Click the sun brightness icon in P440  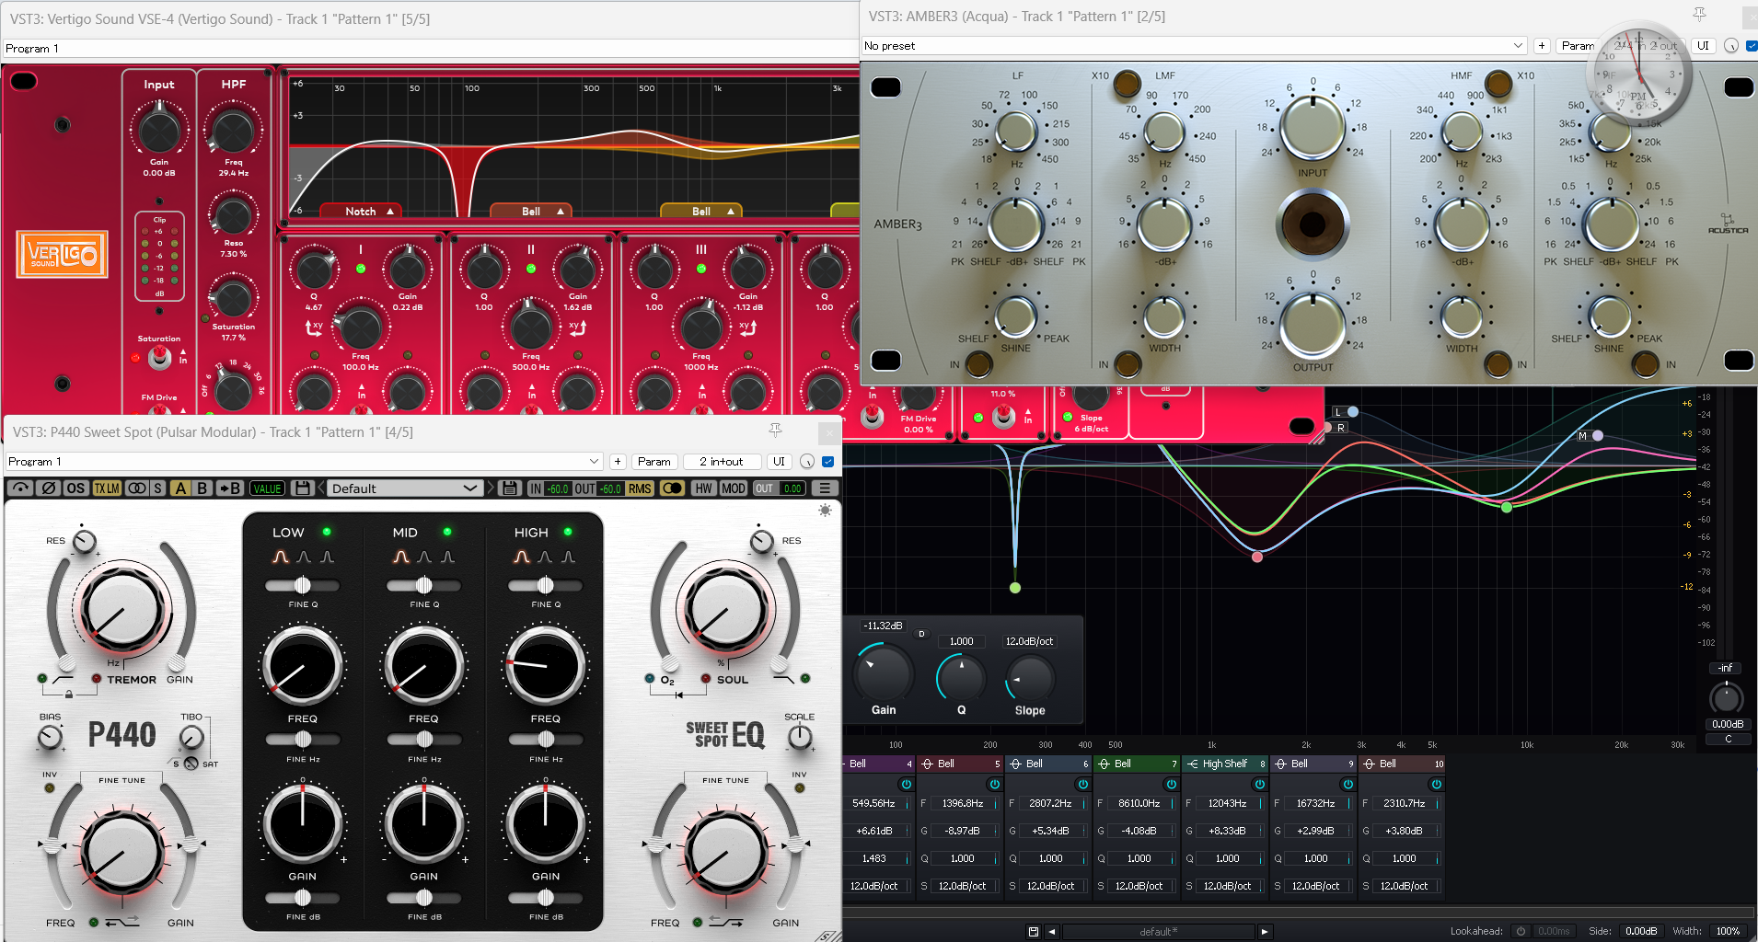[825, 511]
